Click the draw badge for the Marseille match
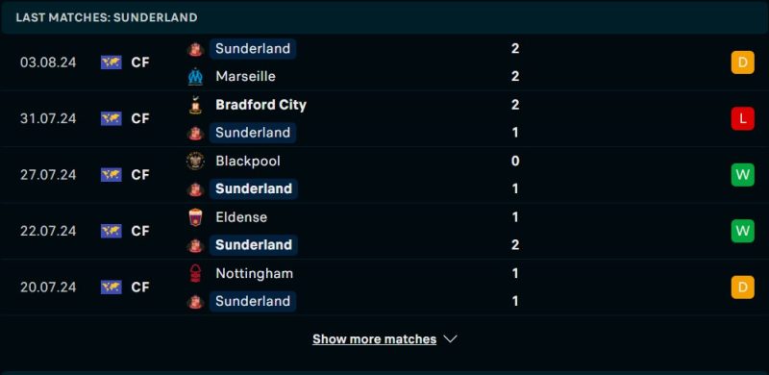 (x=742, y=62)
